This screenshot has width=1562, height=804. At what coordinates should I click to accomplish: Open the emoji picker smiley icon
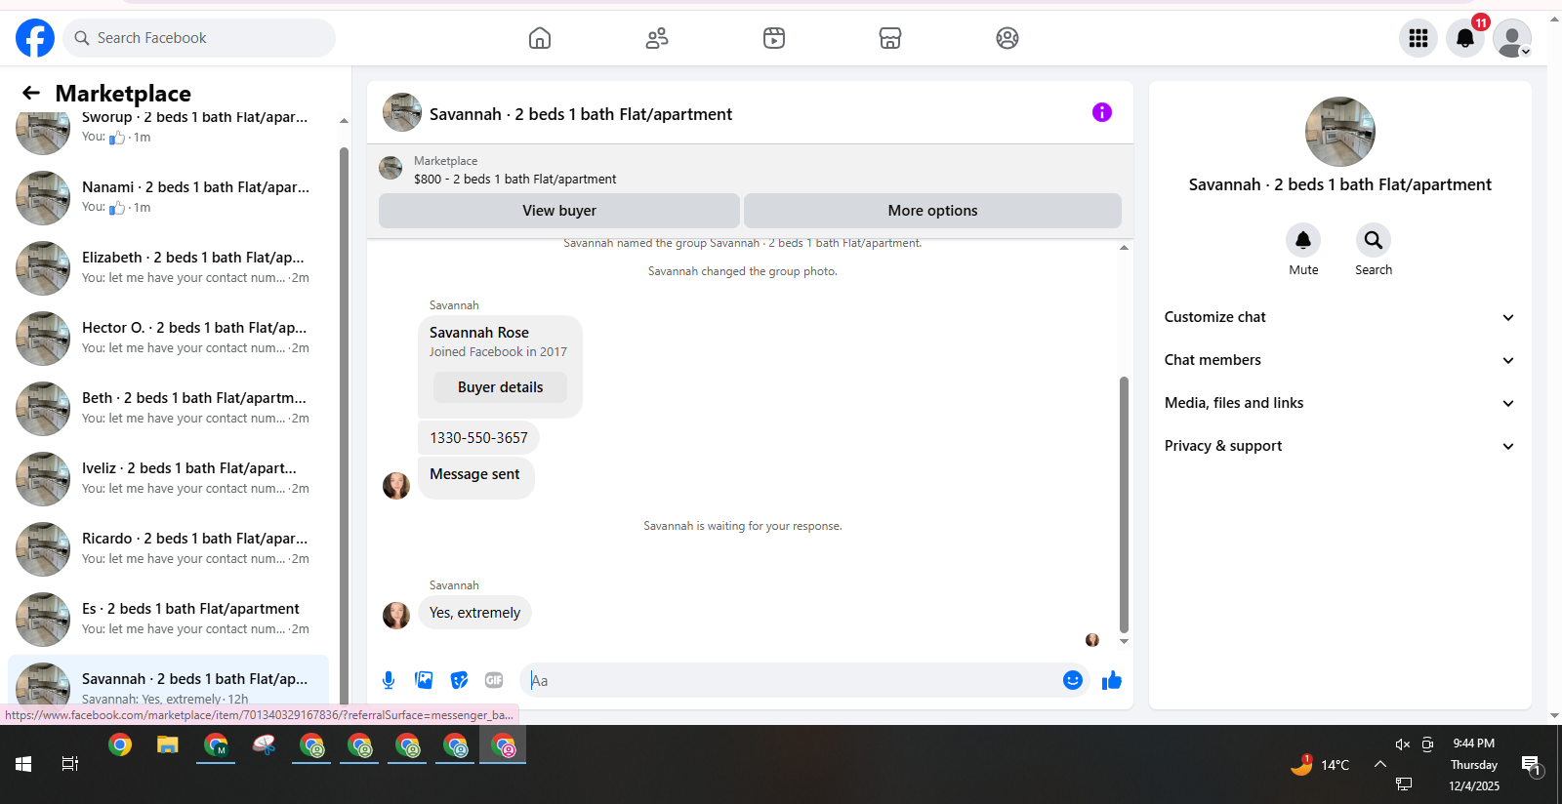tap(1073, 680)
